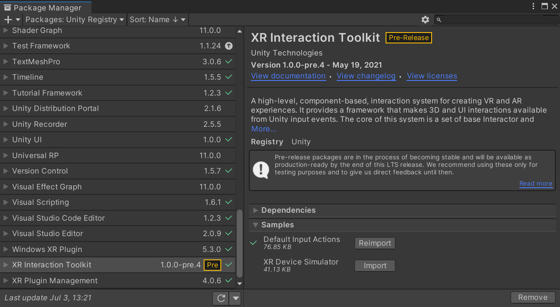Image resolution: width=560 pixels, height=307 pixels.
Task: Click the add package plus icon
Action: pyautogui.click(x=8, y=20)
